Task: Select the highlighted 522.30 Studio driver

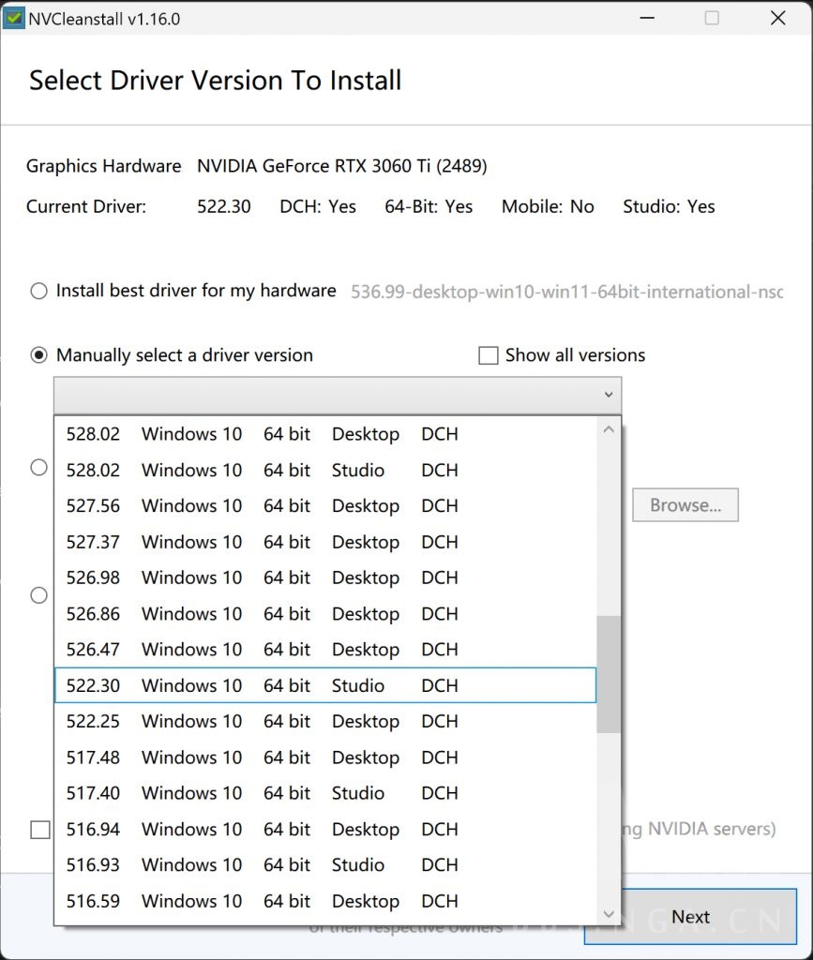Action: tap(281, 685)
